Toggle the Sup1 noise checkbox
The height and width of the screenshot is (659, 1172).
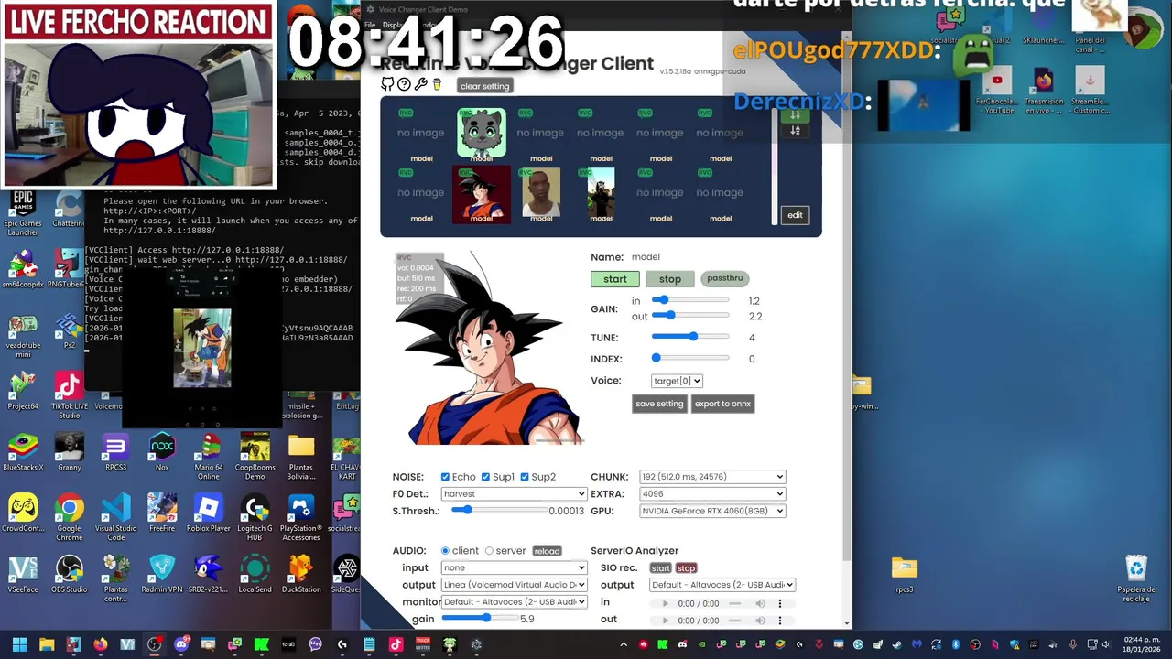point(485,477)
